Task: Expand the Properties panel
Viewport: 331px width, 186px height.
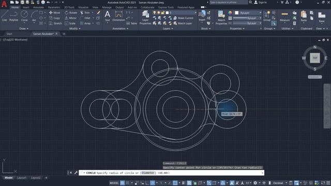Action: [x=237, y=28]
